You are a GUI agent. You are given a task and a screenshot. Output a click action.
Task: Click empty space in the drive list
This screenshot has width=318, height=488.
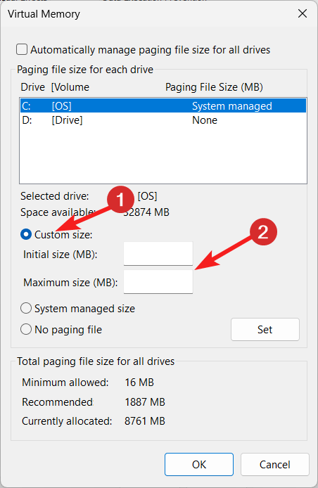click(x=163, y=155)
